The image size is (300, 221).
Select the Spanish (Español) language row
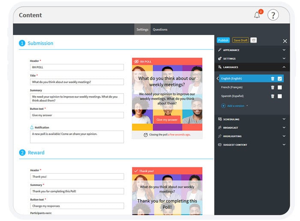251,96
